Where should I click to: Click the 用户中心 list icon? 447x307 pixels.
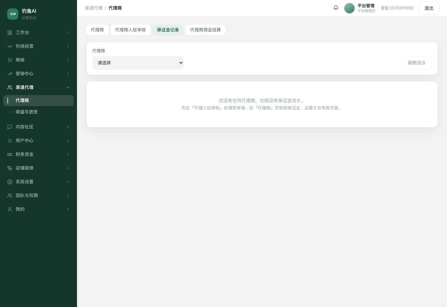pos(10,141)
